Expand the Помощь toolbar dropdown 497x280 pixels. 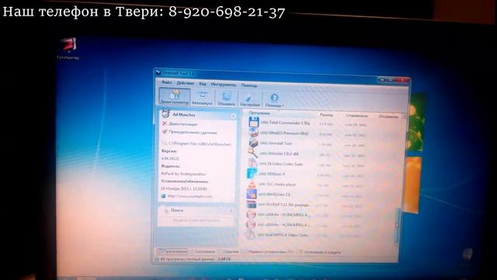274,100
